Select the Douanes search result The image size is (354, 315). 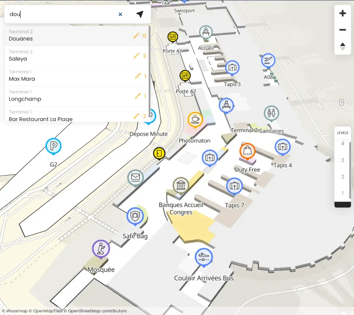[77, 35]
